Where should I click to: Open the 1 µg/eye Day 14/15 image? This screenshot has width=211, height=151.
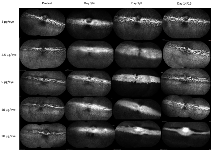[x=185, y=22]
